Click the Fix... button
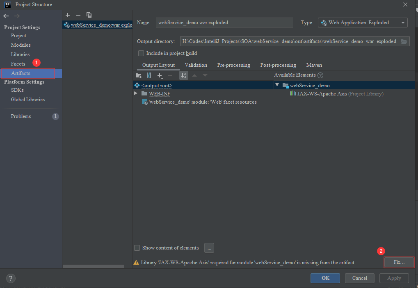Screen dimensions: 418x288 [399, 263]
